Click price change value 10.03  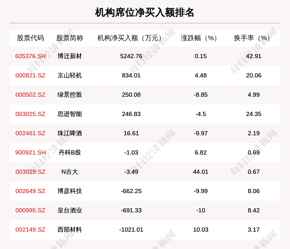201,230
